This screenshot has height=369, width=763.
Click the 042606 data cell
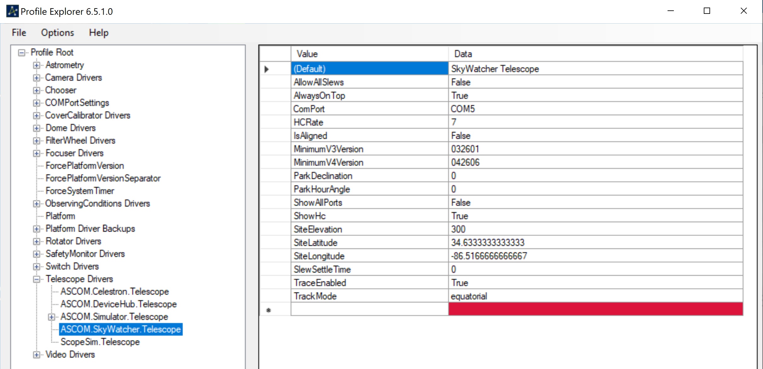595,162
